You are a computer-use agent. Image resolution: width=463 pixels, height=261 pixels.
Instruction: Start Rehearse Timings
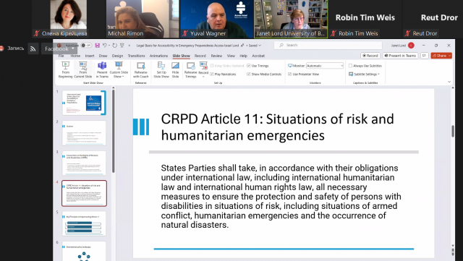[191, 69]
